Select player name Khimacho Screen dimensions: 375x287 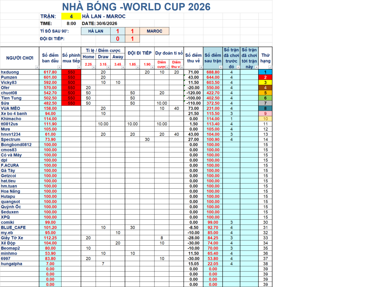[x=11, y=119]
